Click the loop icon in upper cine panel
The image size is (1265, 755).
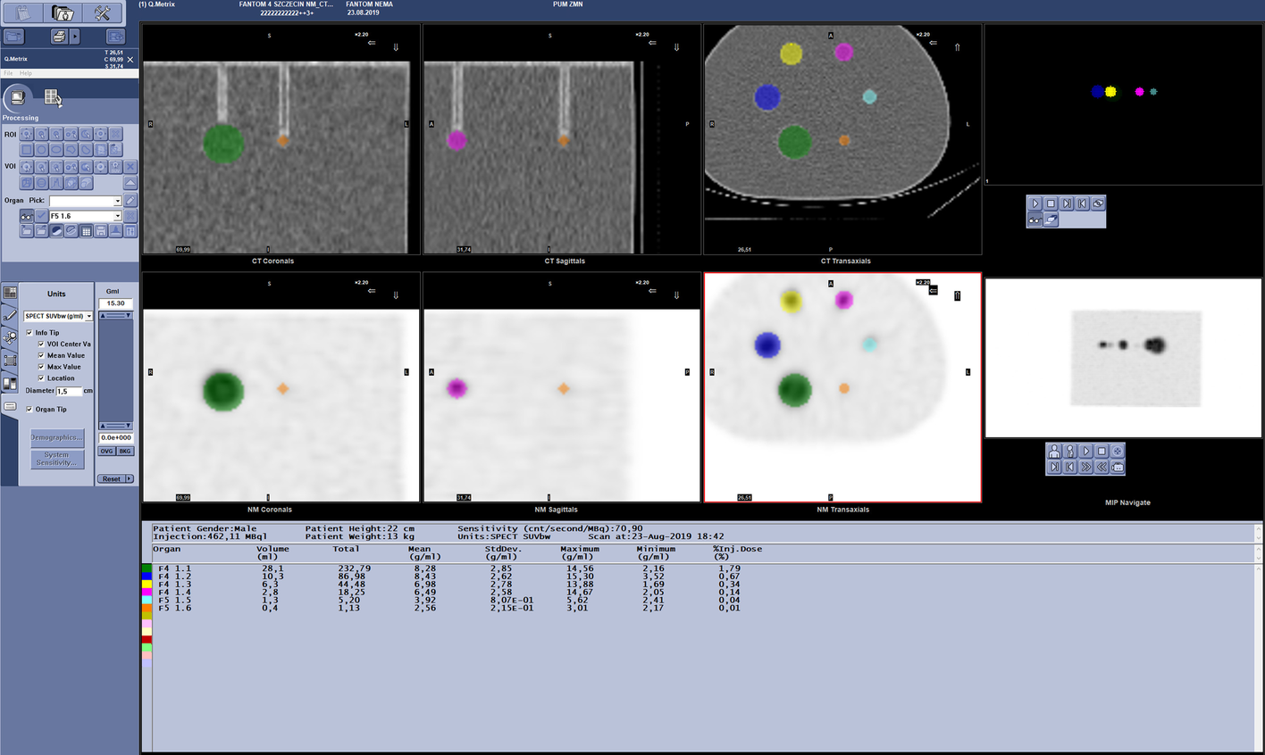pyautogui.click(x=1098, y=203)
